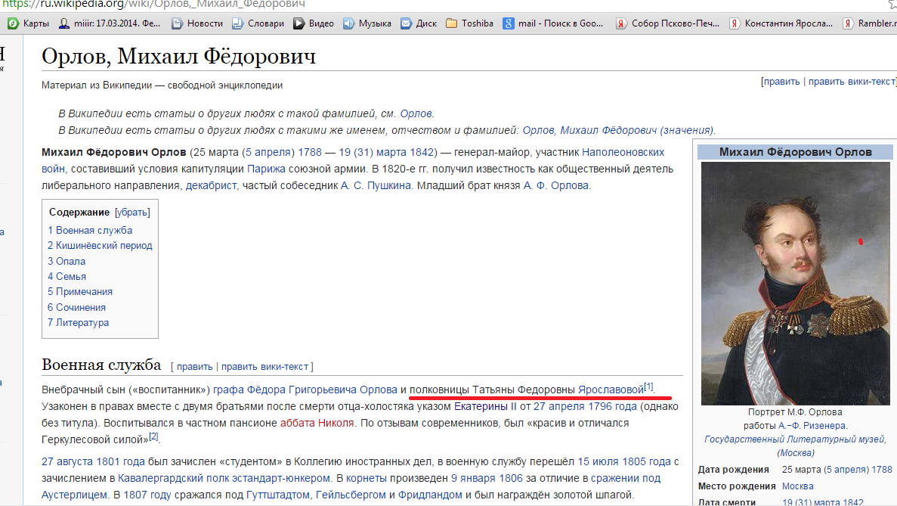This screenshot has width=897, height=506.
Task: Open the А. Ф. Орлова link
Action: click(556, 185)
